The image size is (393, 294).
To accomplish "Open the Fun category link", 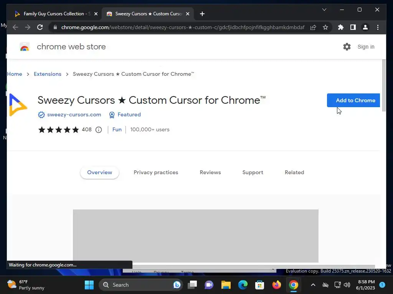I will pyautogui.click(x=117, y=129).
